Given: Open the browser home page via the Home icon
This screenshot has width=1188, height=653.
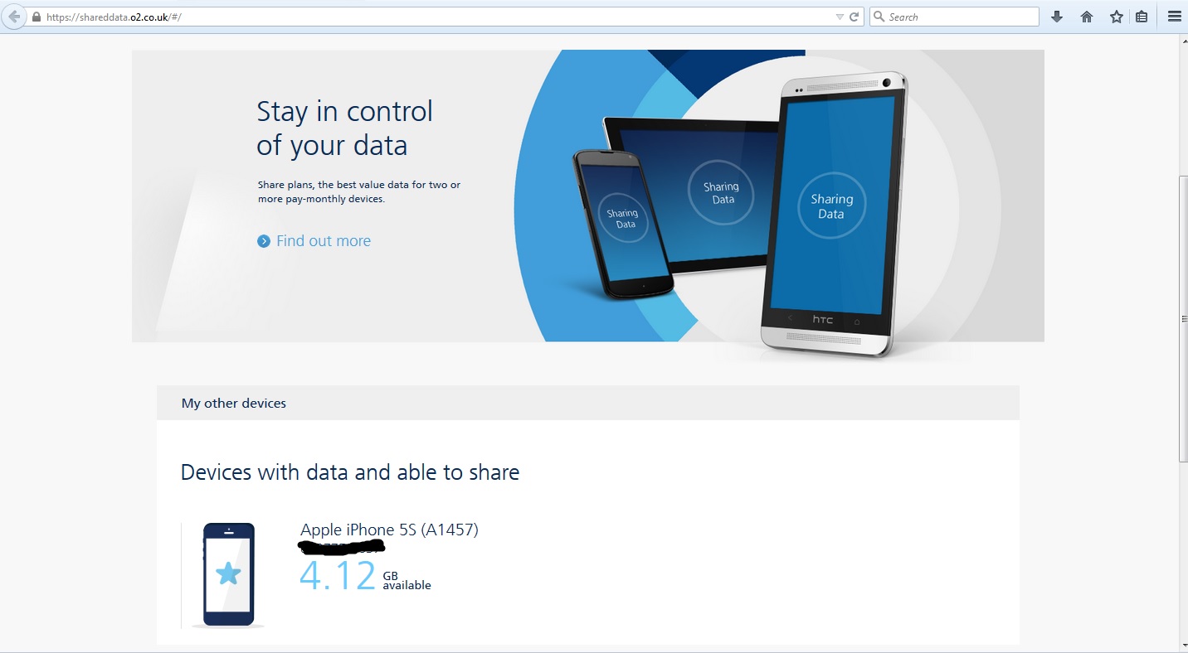Looking at the screenshot, I should point(1087,16).
